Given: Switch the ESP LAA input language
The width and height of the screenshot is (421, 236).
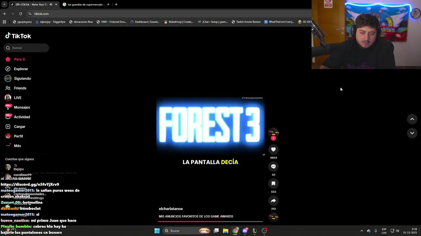Looking at the screenshot, I should tap(384, 231).
